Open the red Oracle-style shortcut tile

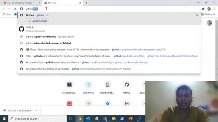pyautogui.click(x=69, y=103)
